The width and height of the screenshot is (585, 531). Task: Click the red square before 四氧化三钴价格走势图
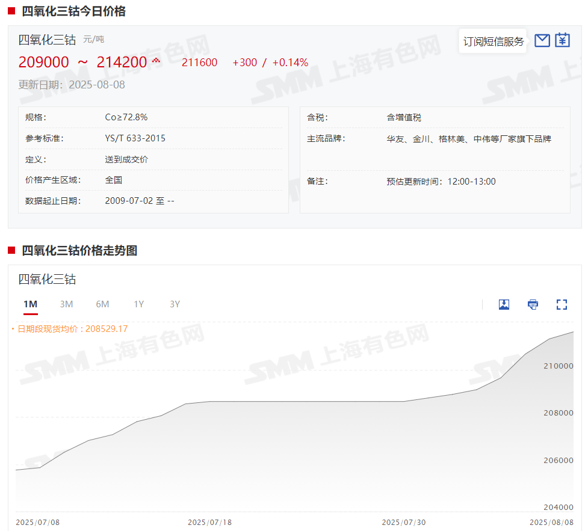11,250
